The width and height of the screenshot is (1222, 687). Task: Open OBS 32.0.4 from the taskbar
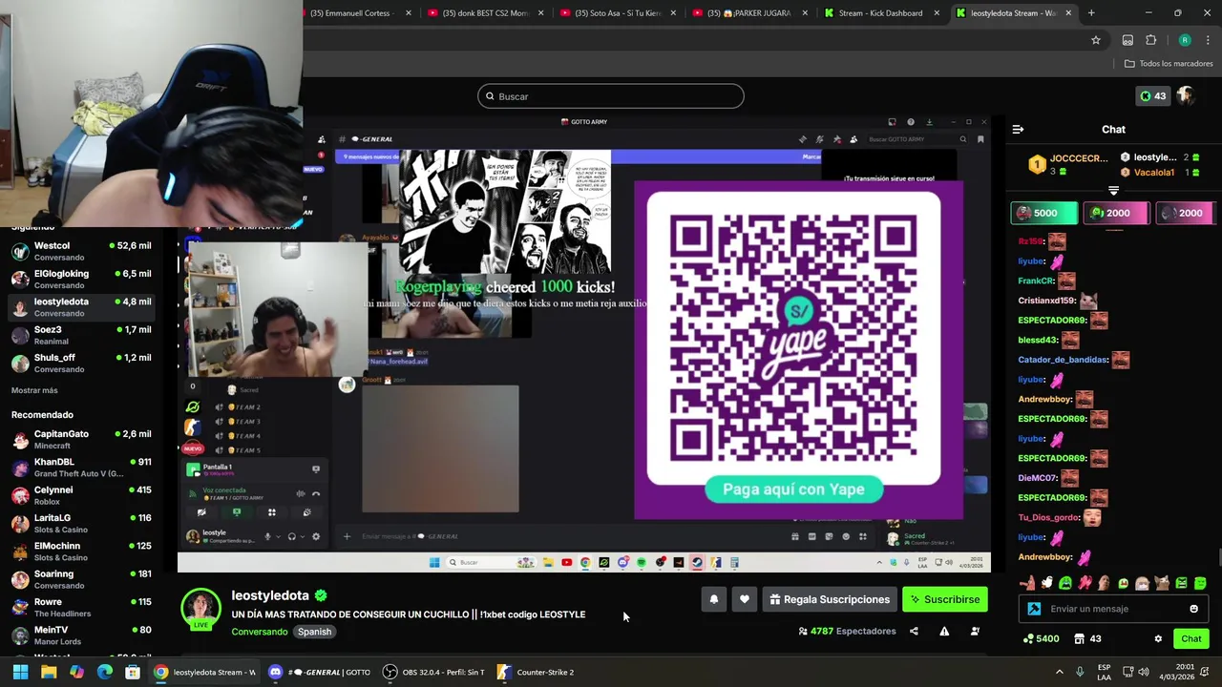[x=434, y=672]
